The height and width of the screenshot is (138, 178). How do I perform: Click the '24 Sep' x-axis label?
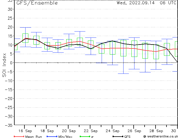[113, 131]
